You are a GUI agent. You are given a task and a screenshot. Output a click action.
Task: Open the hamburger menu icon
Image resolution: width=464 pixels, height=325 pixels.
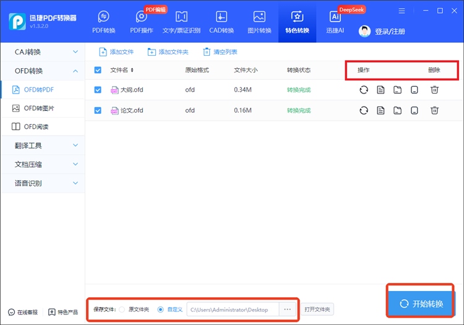(402, 11)
